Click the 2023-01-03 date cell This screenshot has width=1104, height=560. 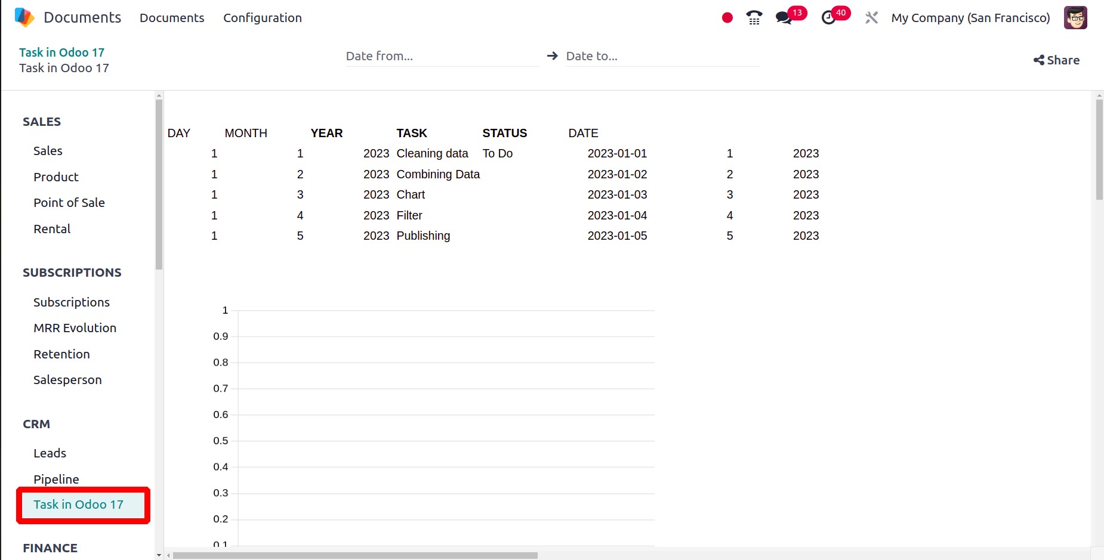618,194
